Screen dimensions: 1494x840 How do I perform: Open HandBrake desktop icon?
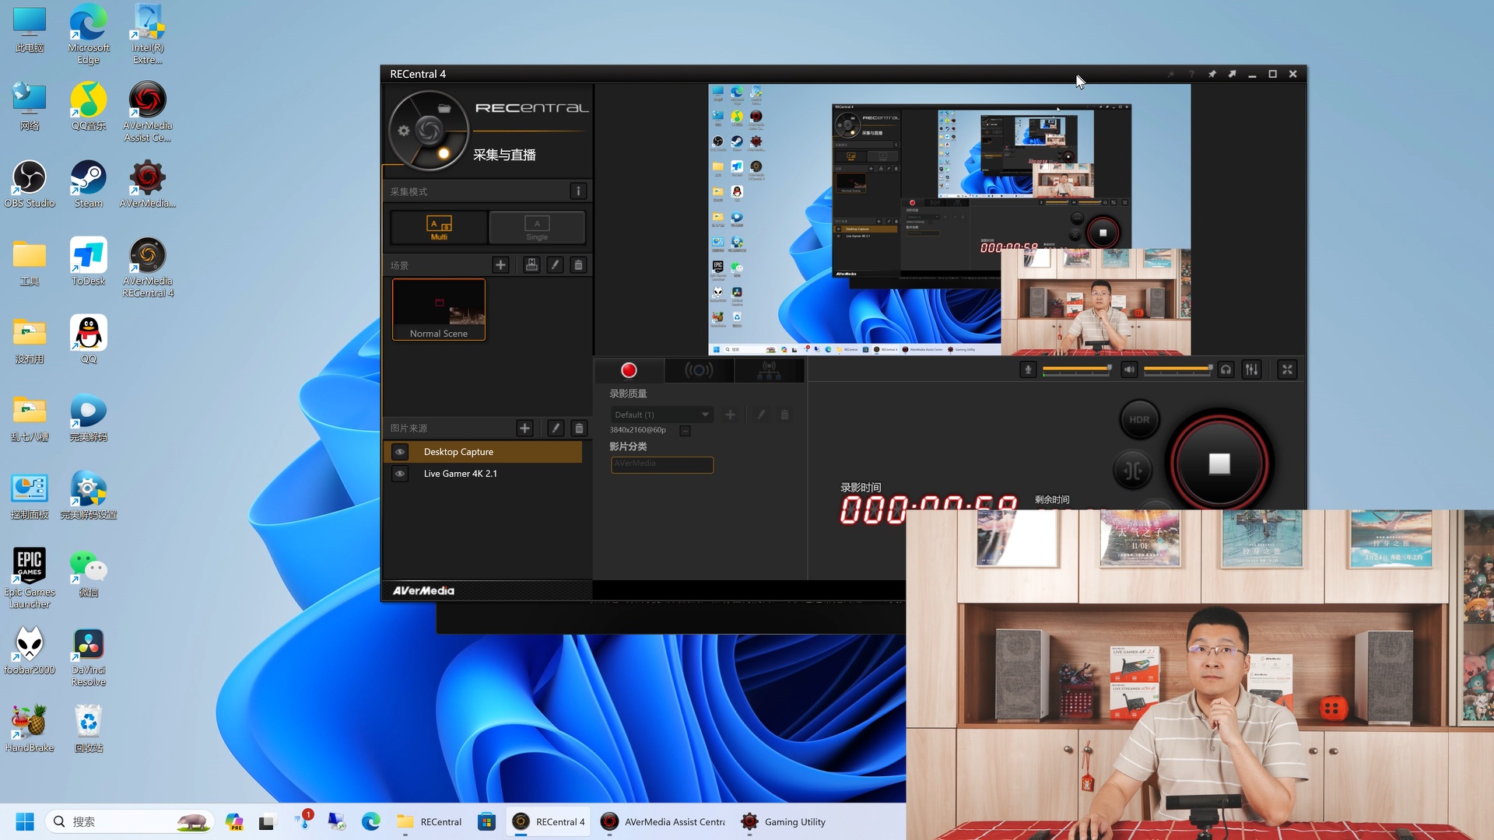(30, 729)
